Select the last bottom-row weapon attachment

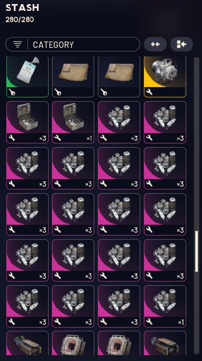(165, 343)
